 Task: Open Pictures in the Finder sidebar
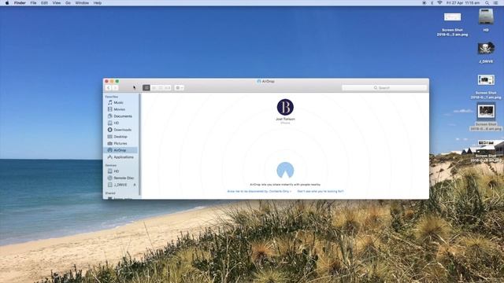(x=120, y=143)
